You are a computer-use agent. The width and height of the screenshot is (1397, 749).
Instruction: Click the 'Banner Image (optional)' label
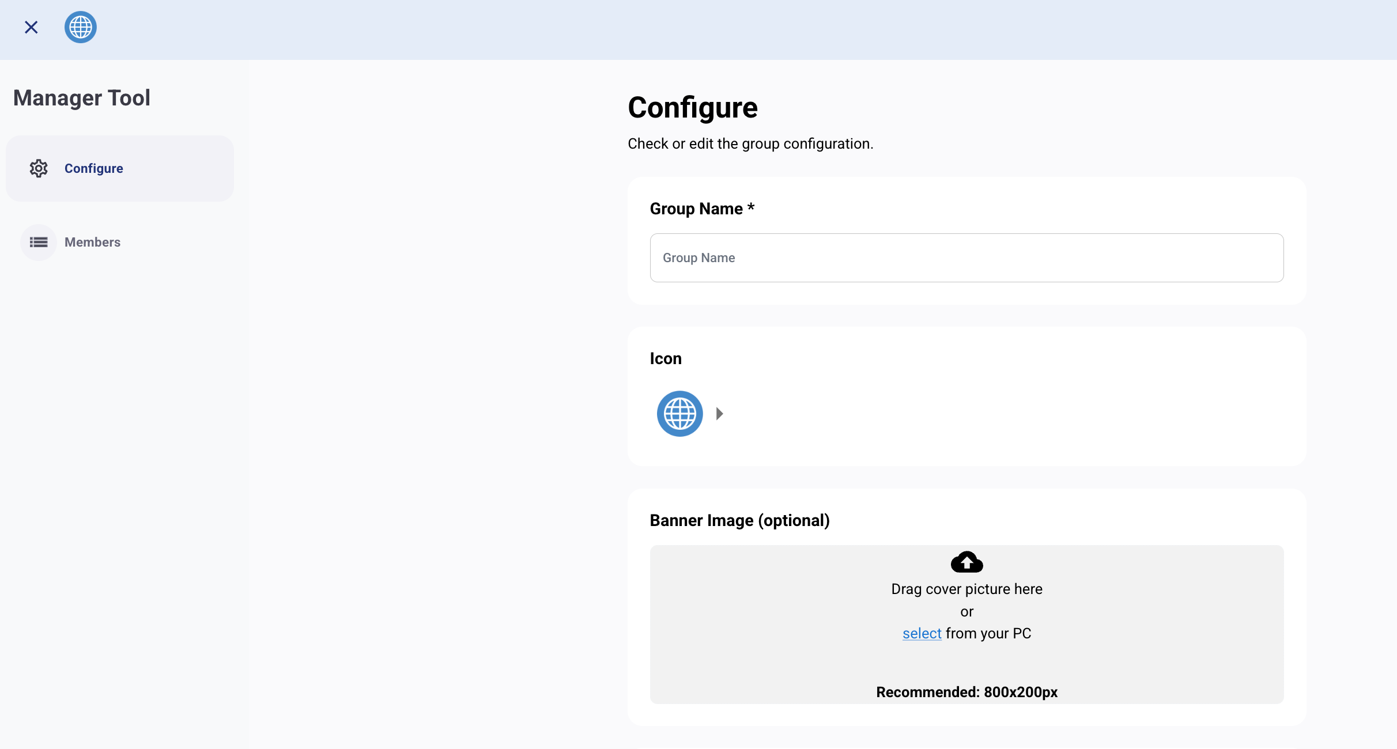tap(739, 520)
